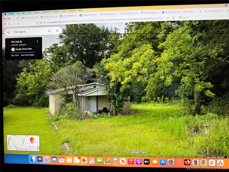
Task: Click the Firefox View icon beside window controls
Action: [18, 18]
